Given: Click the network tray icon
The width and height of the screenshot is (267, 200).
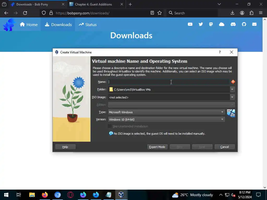Looking at the screenshot, I should click(227, 195).
